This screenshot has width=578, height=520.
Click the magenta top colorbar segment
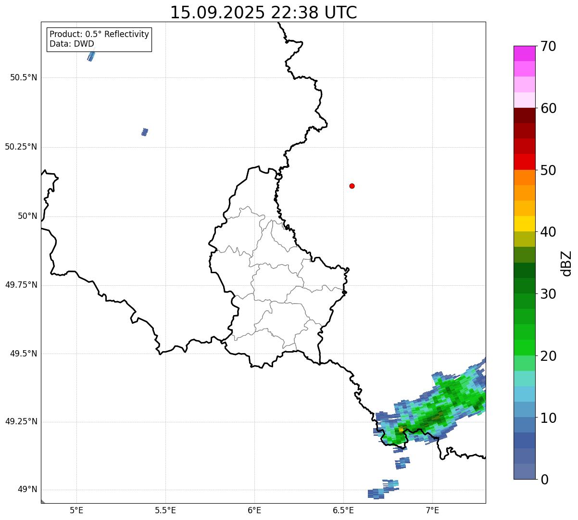(524, 53)
